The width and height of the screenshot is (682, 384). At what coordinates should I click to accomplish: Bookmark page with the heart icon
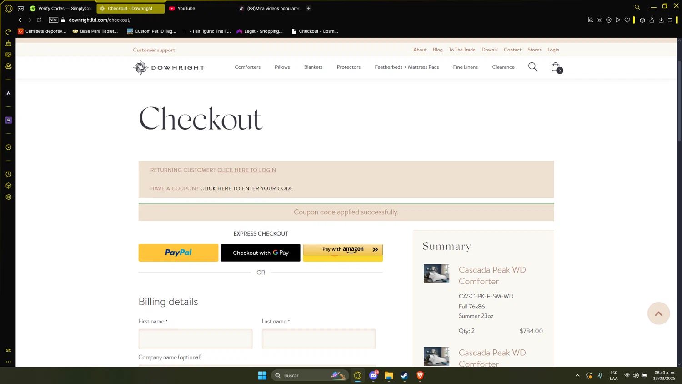pyautogui.click(x=627, y=20)
